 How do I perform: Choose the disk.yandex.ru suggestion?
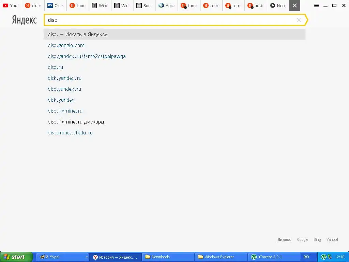pos(64,78)
